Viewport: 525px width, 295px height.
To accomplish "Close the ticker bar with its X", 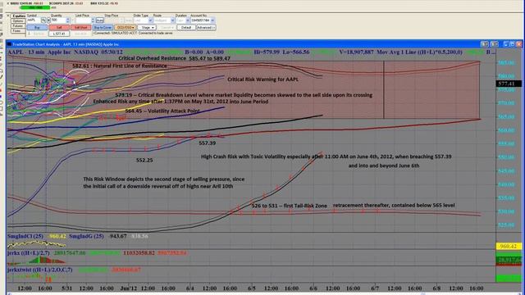I will click(x=8, y=3).
